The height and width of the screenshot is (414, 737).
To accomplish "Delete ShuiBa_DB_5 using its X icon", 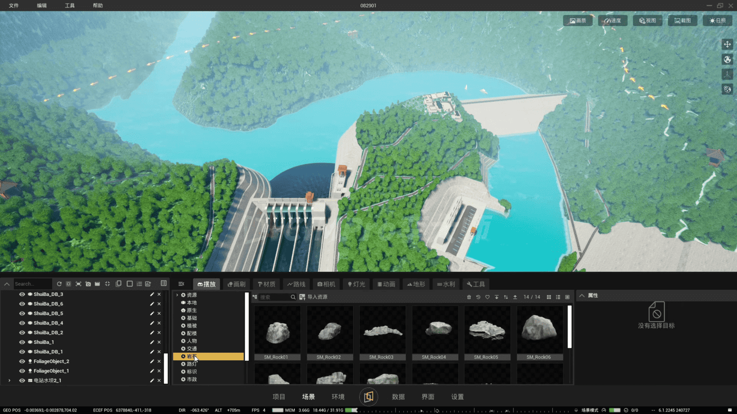I will coord(159,313).
